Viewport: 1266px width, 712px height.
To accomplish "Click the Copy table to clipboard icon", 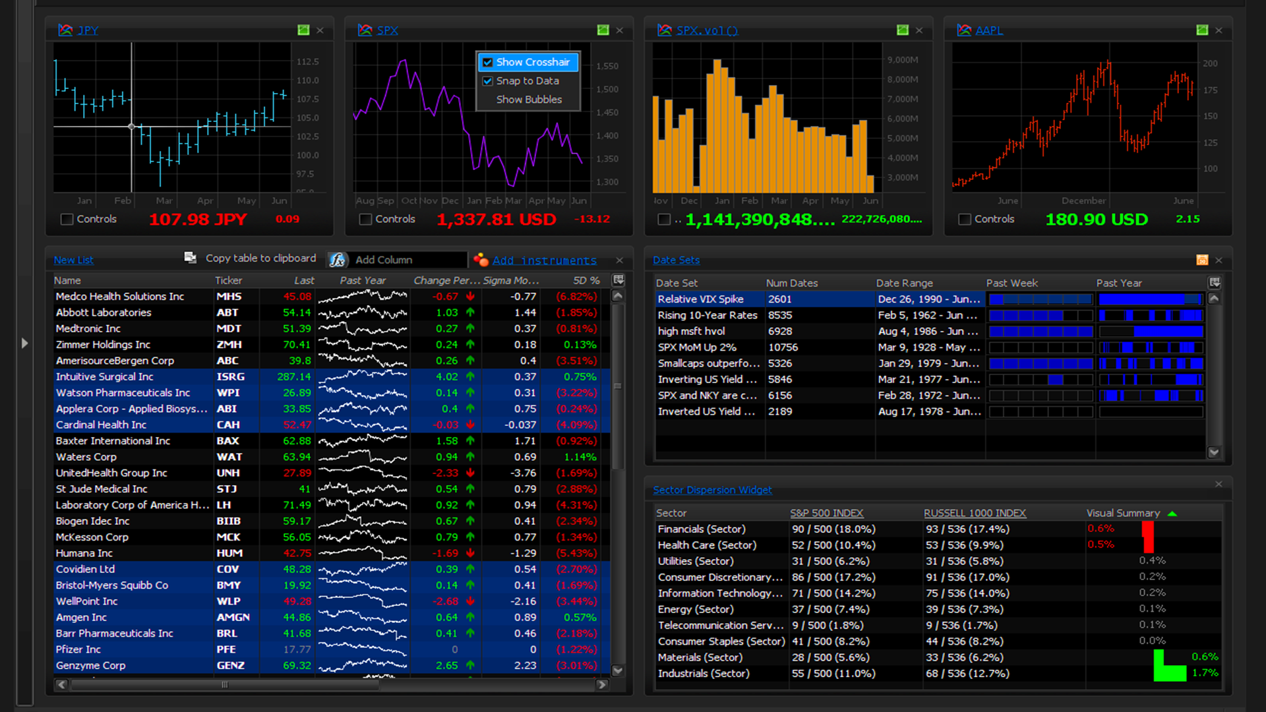I will point(191,258).
